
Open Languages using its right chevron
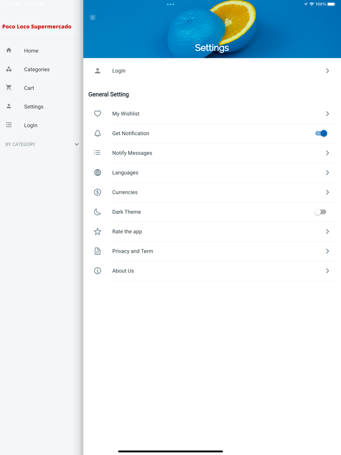point(327,172)
